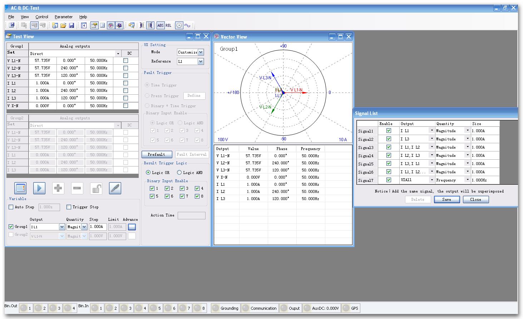
Task: Click the clock icon in the toolbar
Action: [x=179, y=25]
